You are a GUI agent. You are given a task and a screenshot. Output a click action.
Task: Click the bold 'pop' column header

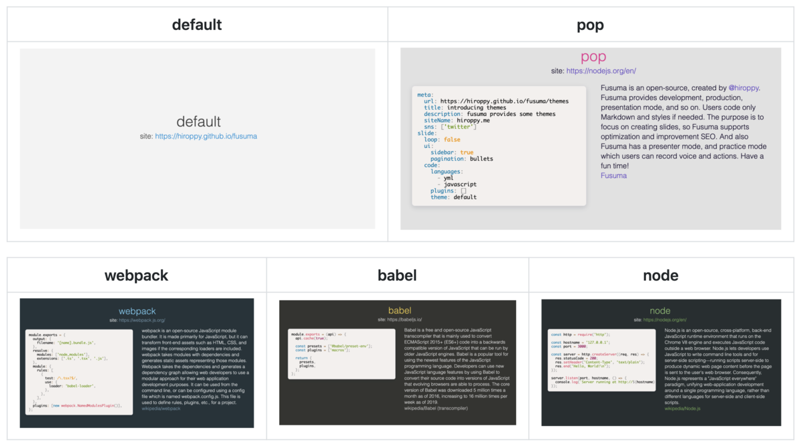[x=590, y=25]
